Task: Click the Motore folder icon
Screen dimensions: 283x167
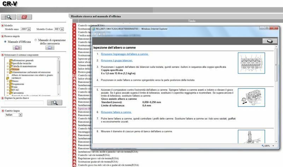Action: (x=11, y=69)
